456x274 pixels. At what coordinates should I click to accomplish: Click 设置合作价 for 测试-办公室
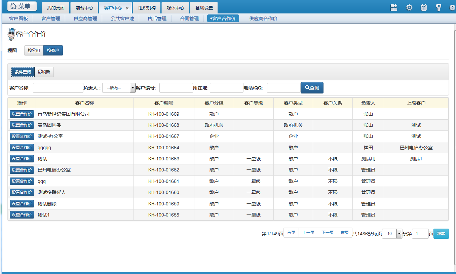coord(22,136)
